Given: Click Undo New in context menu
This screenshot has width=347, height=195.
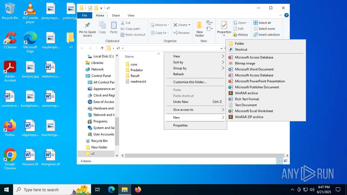Looking at the screenshot, I should 195,102.
